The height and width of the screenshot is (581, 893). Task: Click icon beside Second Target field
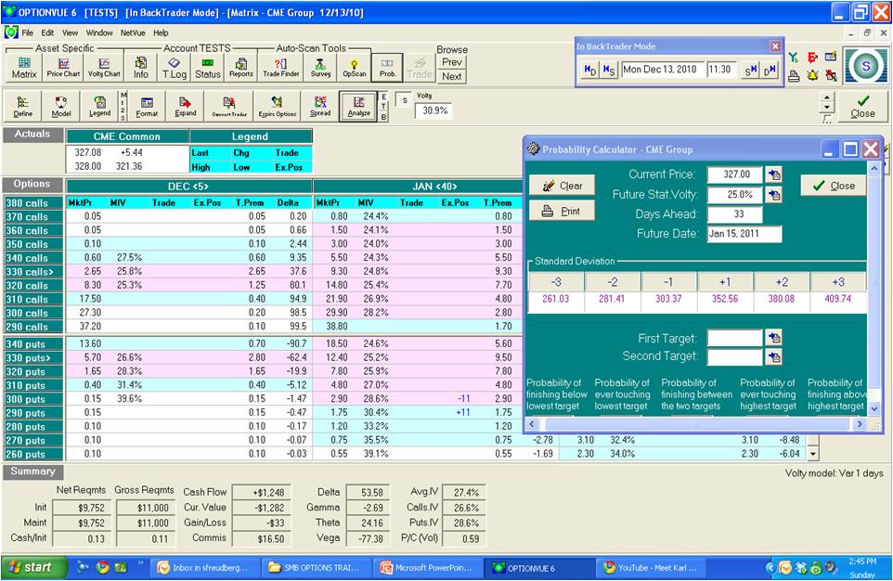[774, 357]
